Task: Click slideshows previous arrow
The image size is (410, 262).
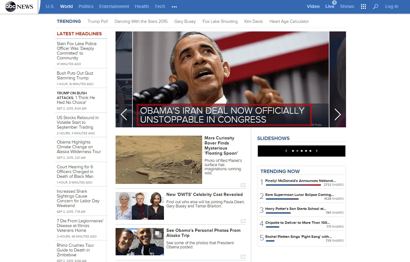Action: (x=286, y=151)
